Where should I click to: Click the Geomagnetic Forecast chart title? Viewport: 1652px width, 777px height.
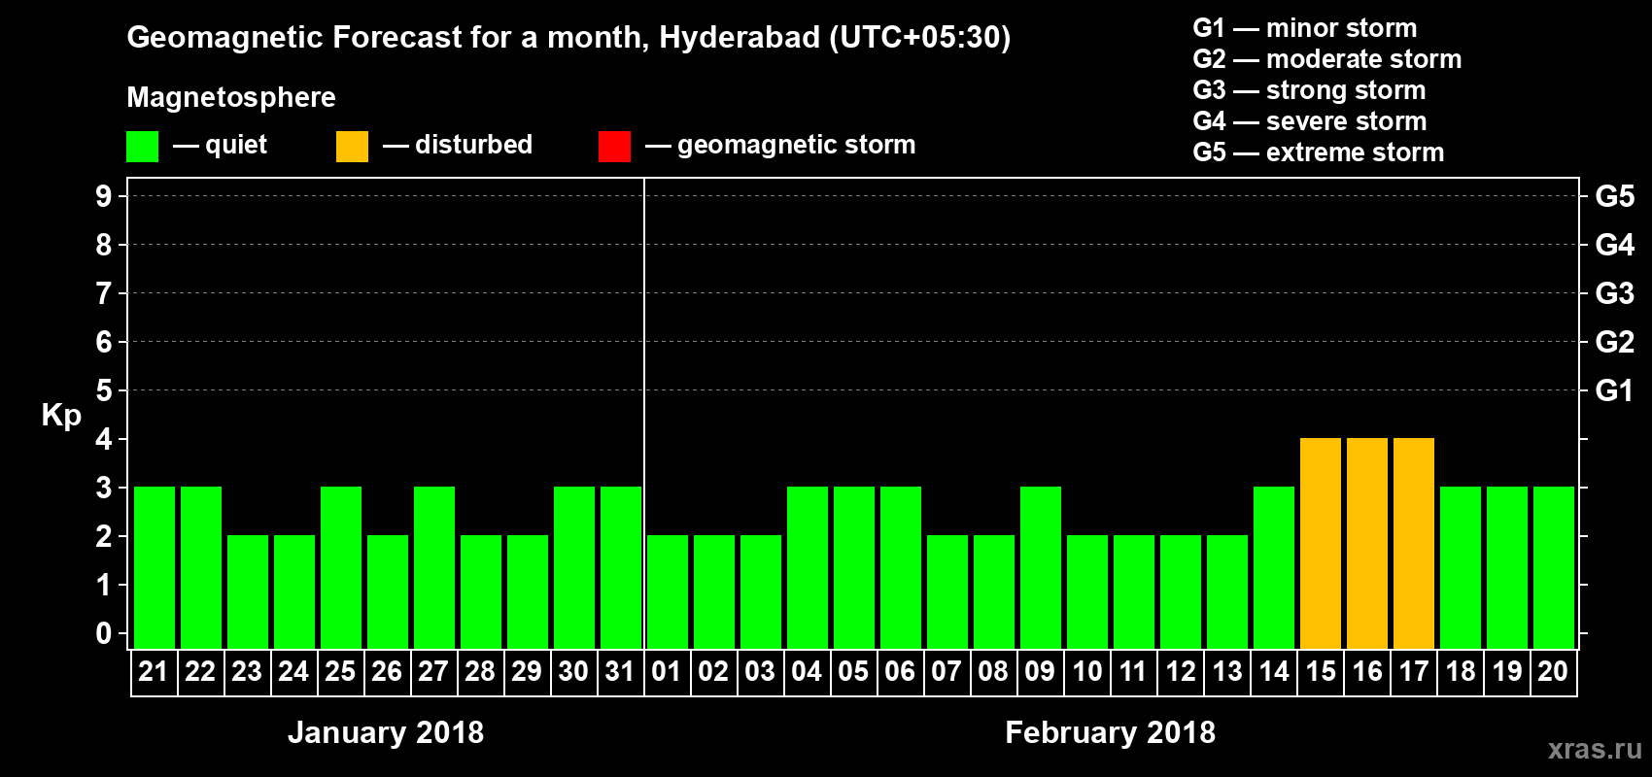pyautogui.click(x=569, y=38)
